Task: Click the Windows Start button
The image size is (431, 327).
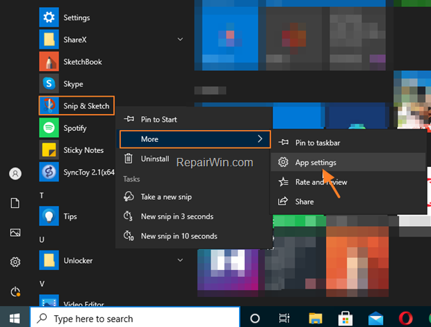Action: coord(15,319)
